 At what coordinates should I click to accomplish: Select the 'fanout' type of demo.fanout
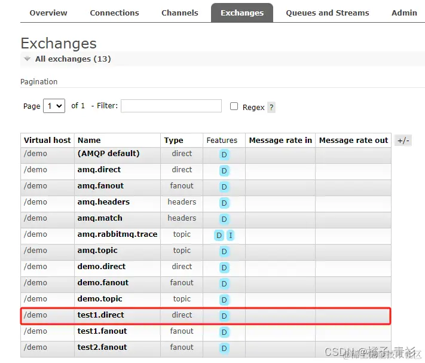point(182,282)
